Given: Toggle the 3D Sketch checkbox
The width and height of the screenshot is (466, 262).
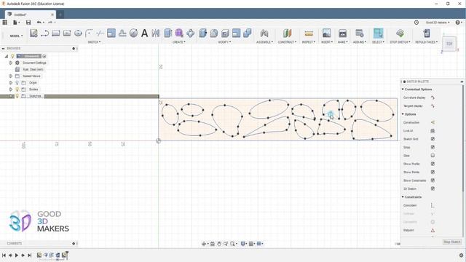Looking at the screenshot, I should coord(433,188).
